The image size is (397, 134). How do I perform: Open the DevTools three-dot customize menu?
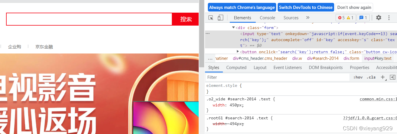click(x=389, y=18)
